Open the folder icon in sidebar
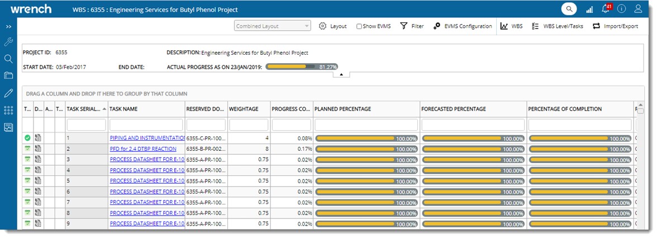657x238 pixels. tap(8, 75)
